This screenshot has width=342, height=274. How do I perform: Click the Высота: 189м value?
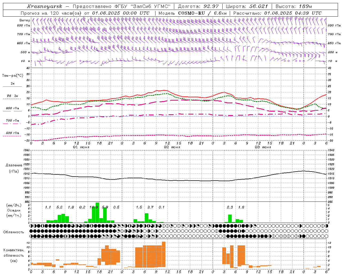coord(294,6)
